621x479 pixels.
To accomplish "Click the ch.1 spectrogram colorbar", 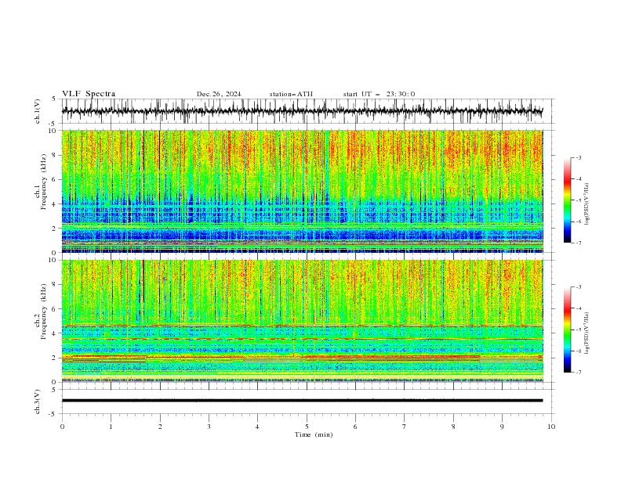I will [567, 200].
